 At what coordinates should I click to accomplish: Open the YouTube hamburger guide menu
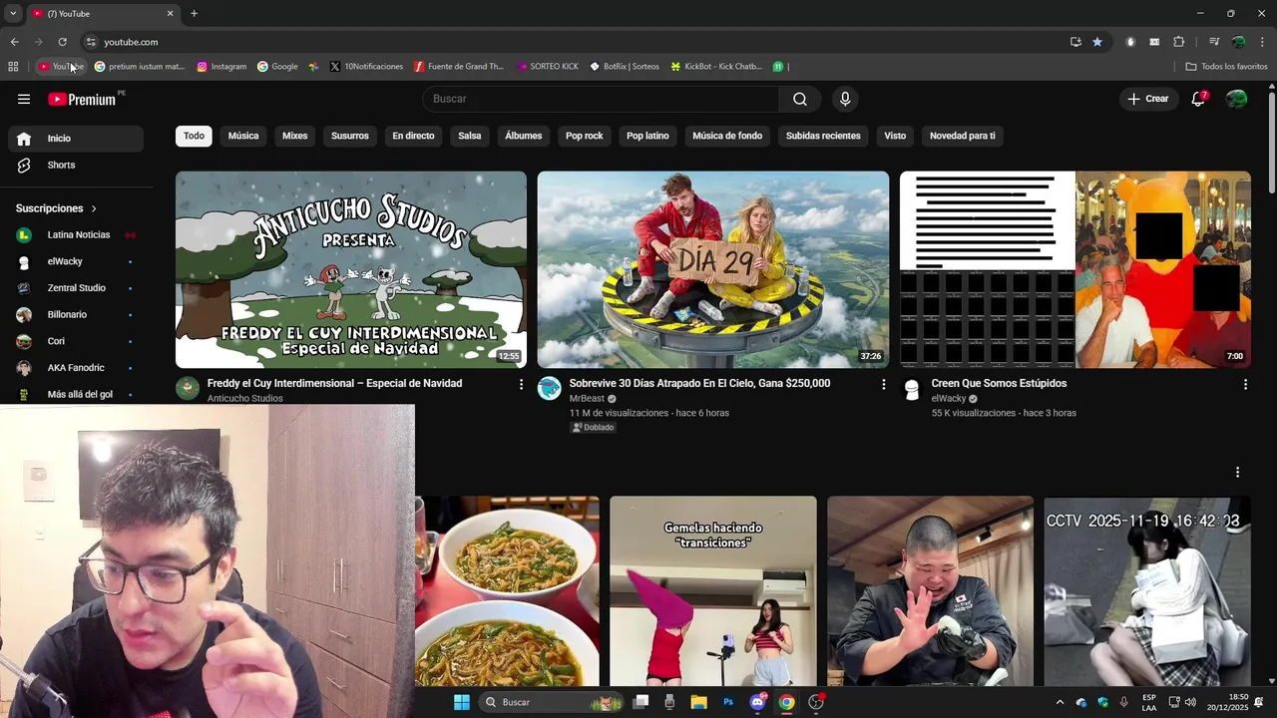(x=24, y=99)
